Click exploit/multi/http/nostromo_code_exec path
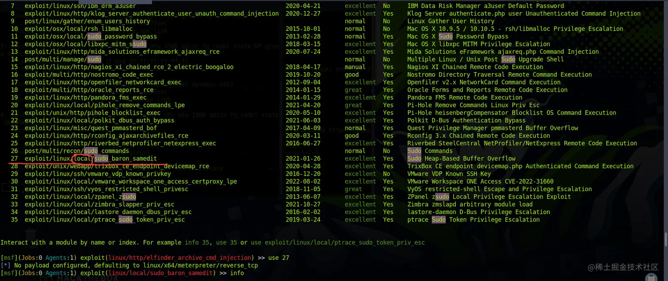The width and height of the screenshot is (668, 281). pos(89,74)
